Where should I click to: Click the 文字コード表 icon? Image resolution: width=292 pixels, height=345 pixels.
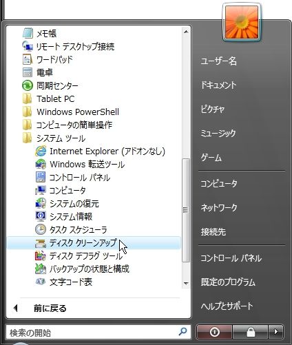41,282
